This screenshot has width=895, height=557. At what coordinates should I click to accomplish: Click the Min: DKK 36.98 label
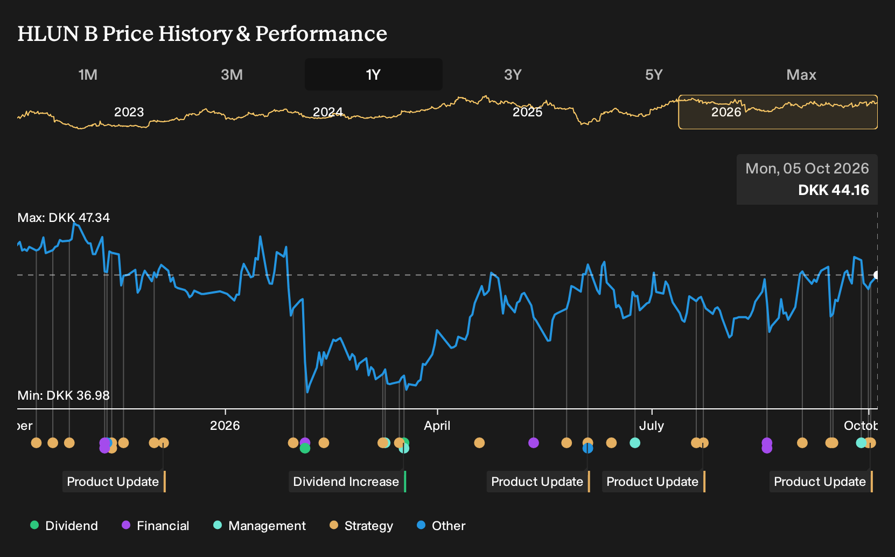point(64,395)
